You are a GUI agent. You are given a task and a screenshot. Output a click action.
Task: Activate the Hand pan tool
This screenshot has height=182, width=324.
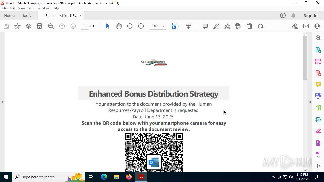tap(119, 26)
